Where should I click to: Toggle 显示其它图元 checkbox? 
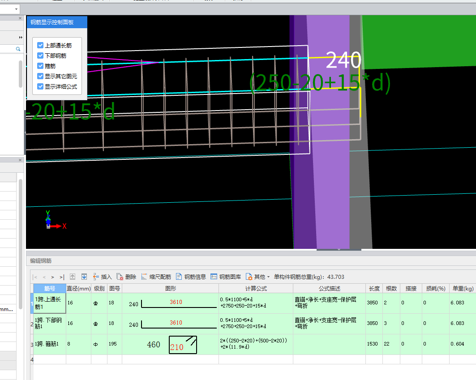point(40,76)
